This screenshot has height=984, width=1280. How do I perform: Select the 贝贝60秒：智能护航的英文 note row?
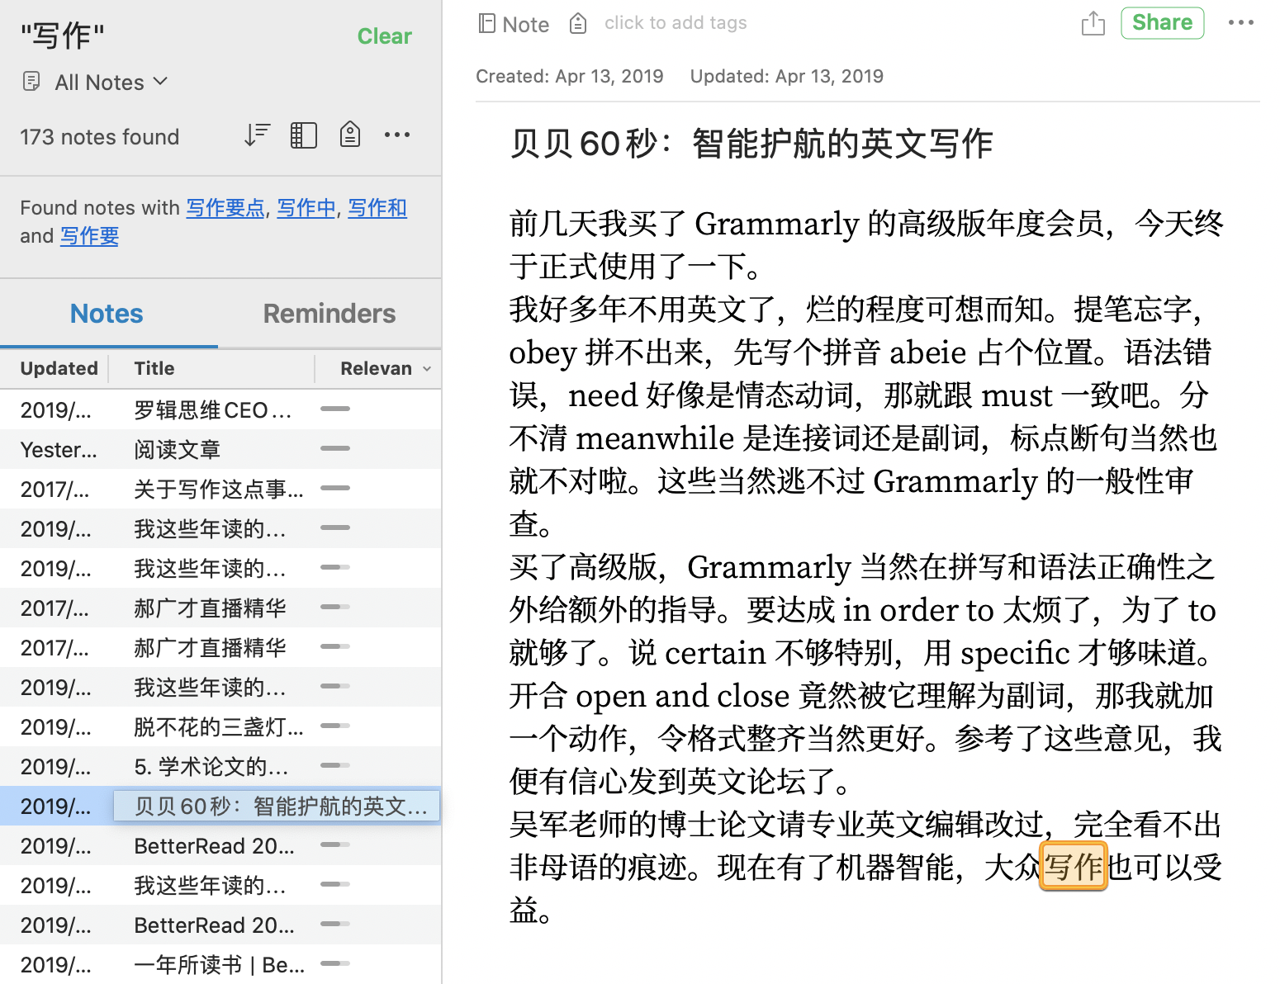pyautogui.click(x=220, y=807)
